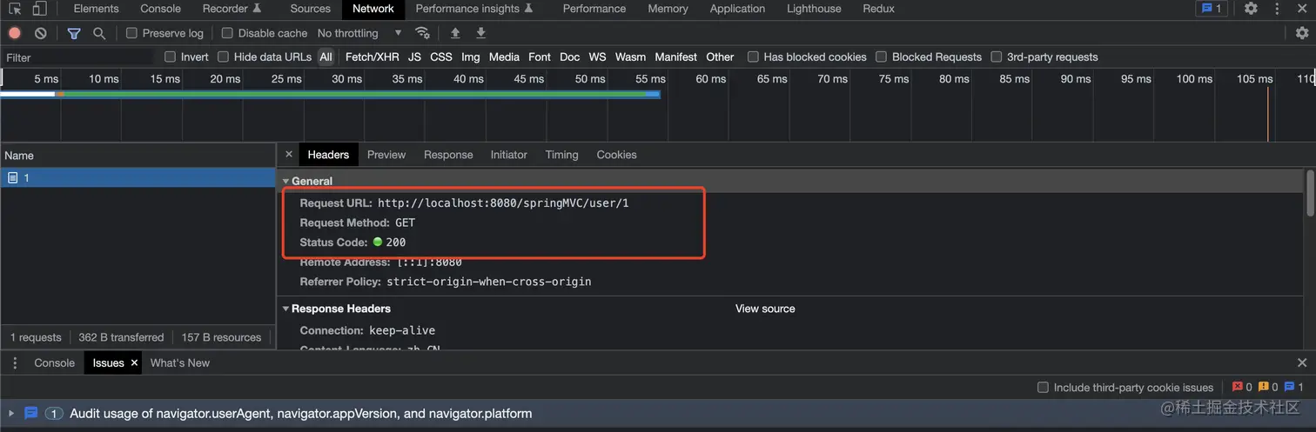Click the Filter text input field
Image resolution: width=1316 pixels, height=432 pixels.
click(x=78, y=57)
